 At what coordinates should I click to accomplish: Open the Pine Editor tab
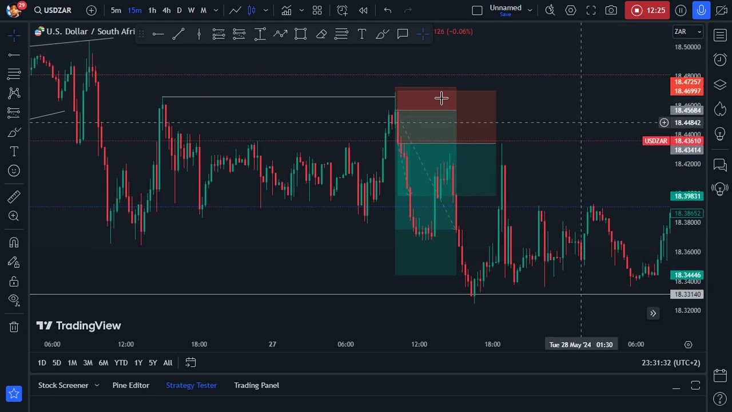click(131, 385)
